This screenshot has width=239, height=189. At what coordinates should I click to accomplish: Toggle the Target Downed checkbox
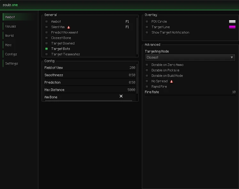point(46,43)
